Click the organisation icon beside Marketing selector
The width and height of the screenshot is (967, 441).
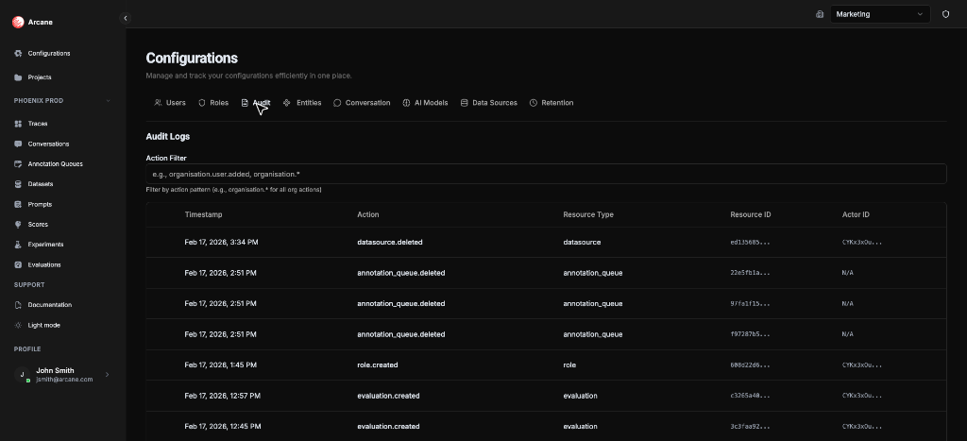tap(820, 14)
